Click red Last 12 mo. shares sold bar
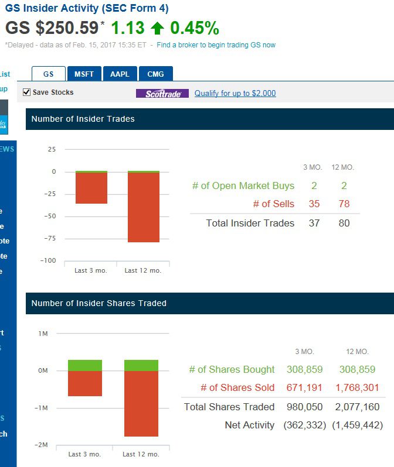Screen dimensions: 394x467 pos(141,404)
